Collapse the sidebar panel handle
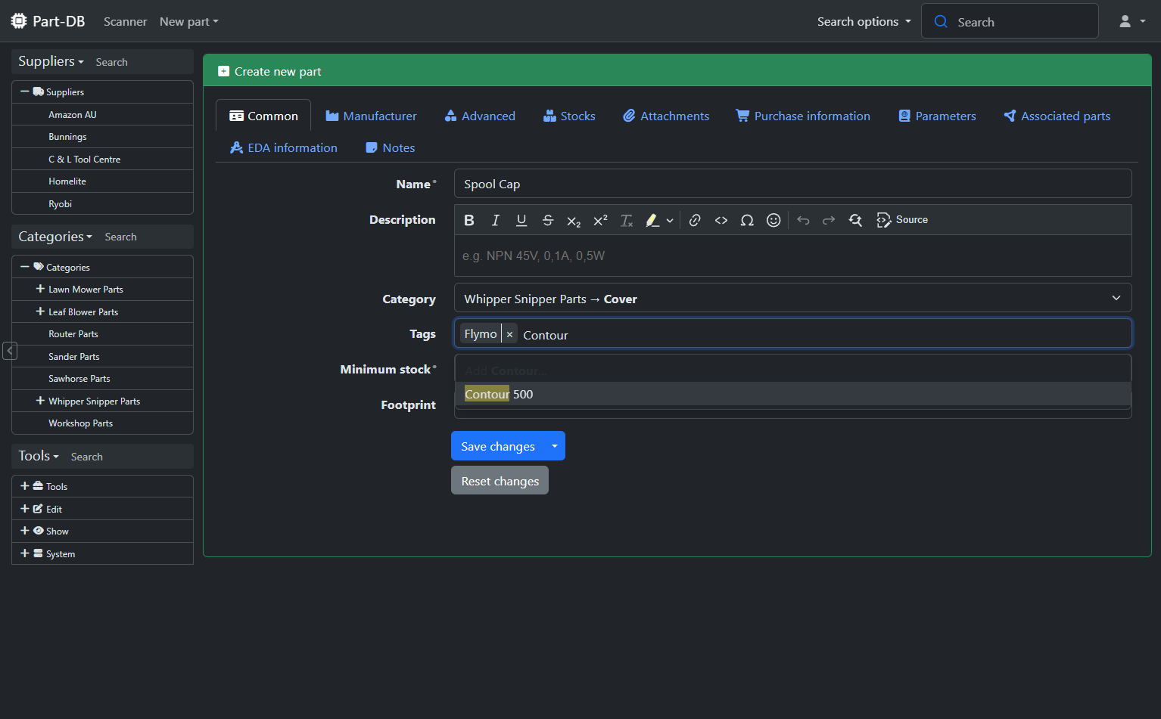The width and height of the screenshot is (1161, 719). (x=10, y=351)
